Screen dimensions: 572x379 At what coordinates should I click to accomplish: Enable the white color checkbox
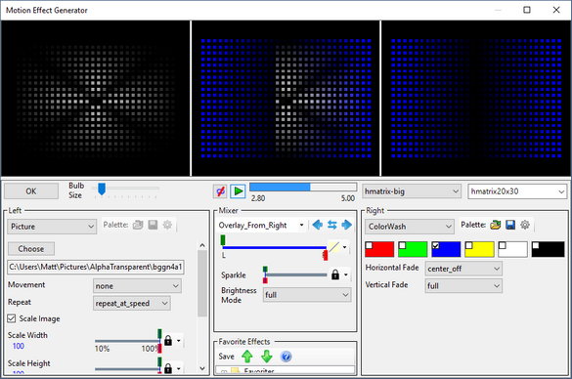503,245
